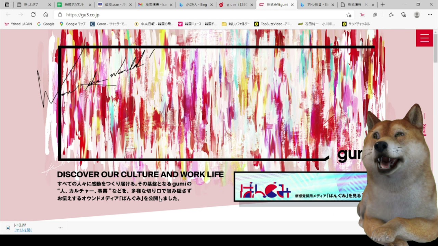Open the 韓国ニュース bookmark
This screenshot has height=246, width=438.
tap(197, 24)
